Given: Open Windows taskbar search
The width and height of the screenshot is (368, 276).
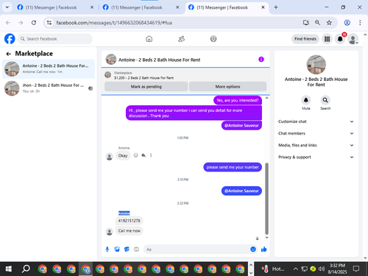Looking at the screenshot, I should (x=26, y=269).
